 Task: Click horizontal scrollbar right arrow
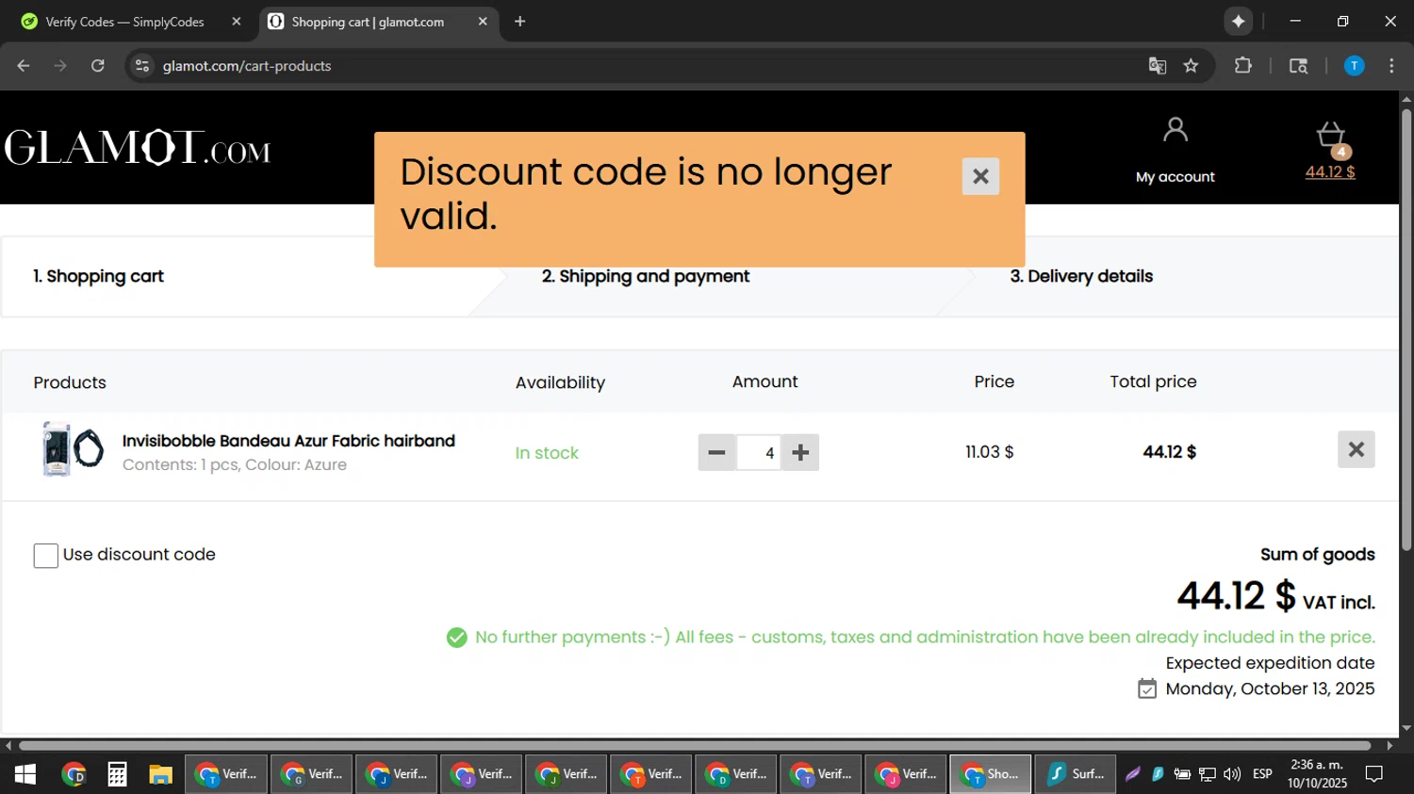tap(1390, 745)
